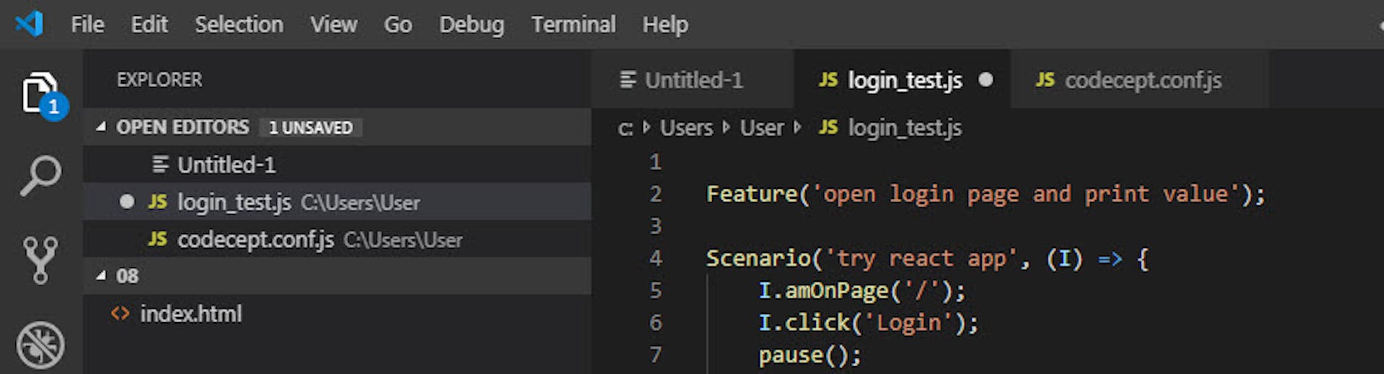Open the Terminal menu
The width and height of the screenshot is (1384, 374).
pyautogui.click(x=573, y=25)
